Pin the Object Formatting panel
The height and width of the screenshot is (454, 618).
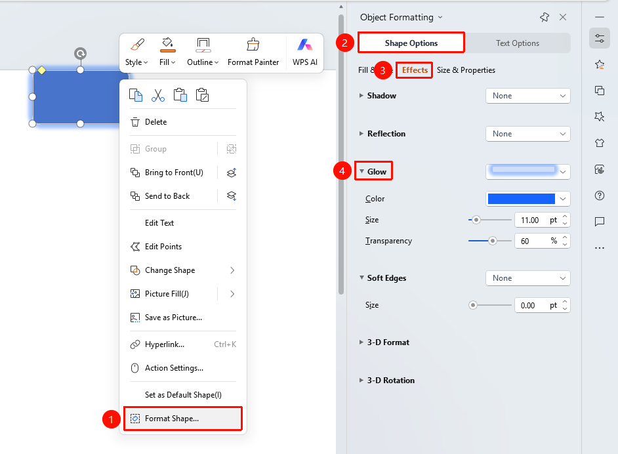(545, 17)
